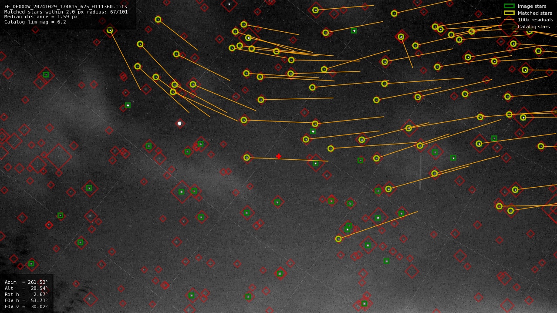Click the green Image stars legend swatch
This screenshot has height=313, width=557.
[x=509, y=6]
